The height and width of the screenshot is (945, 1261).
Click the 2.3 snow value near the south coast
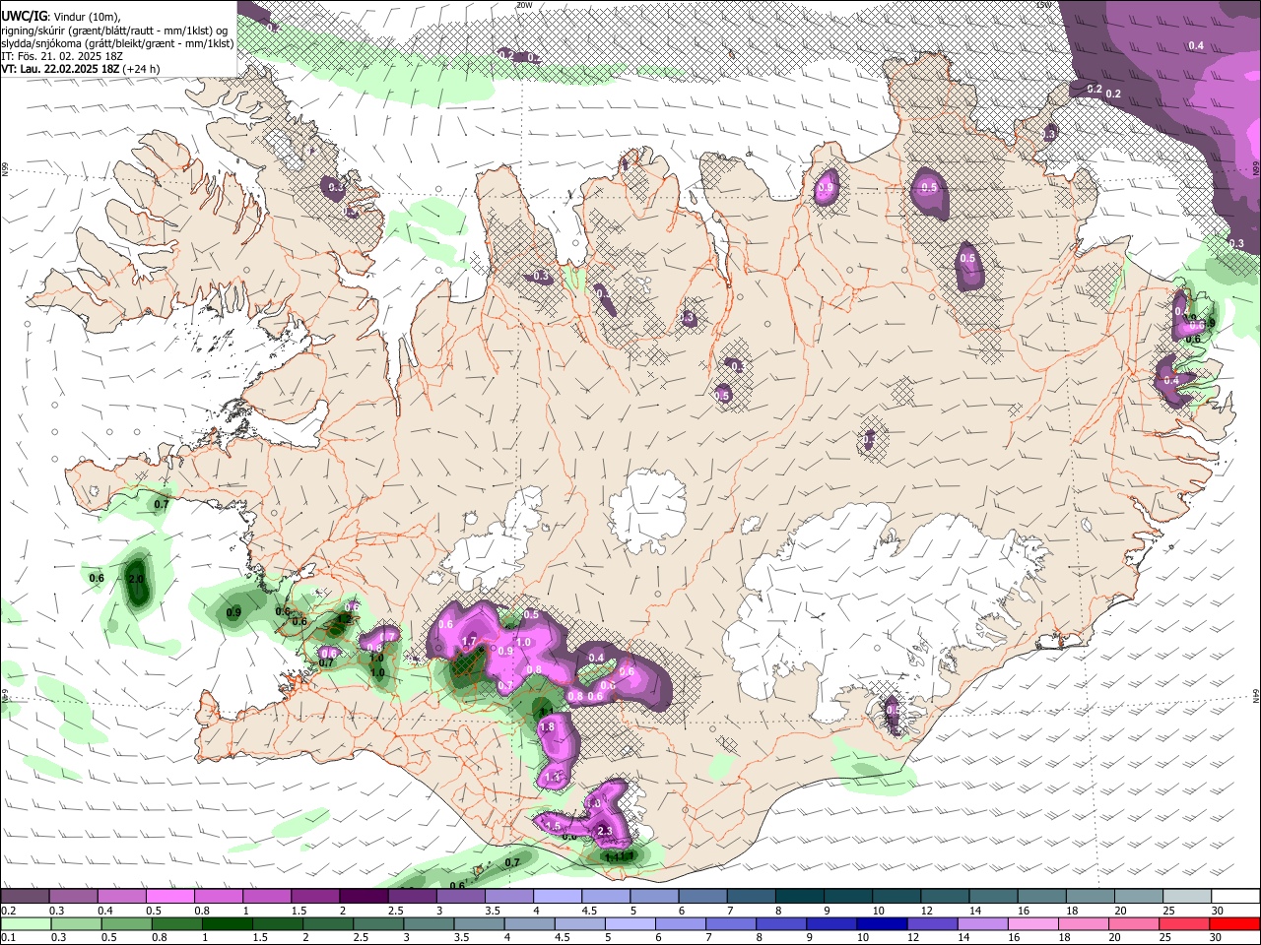click(x=605, y=832)
